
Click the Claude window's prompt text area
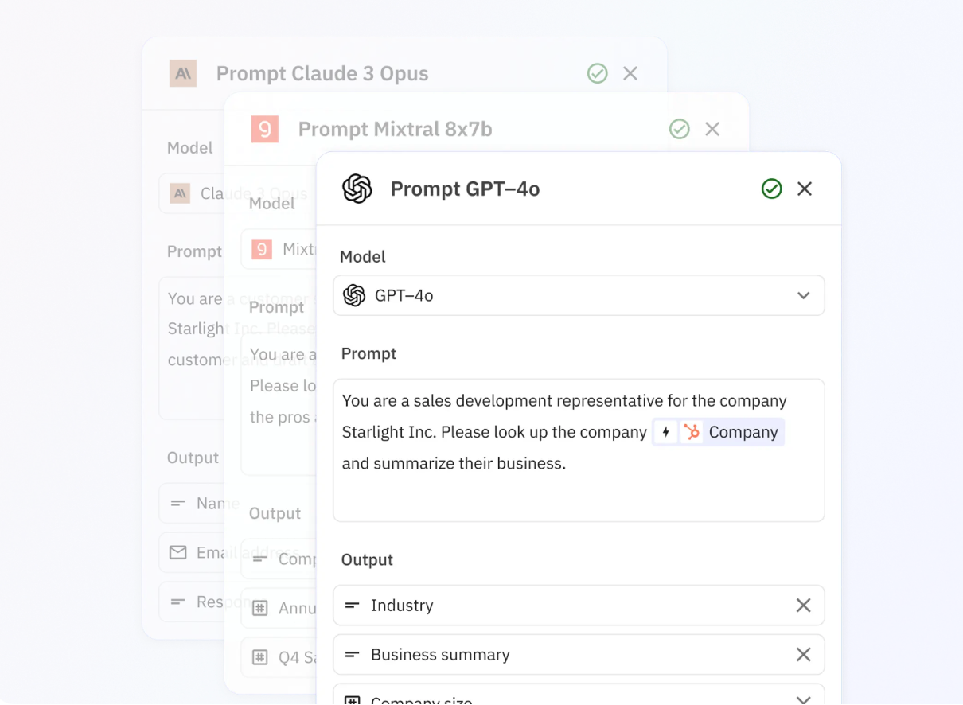(192, 348)
